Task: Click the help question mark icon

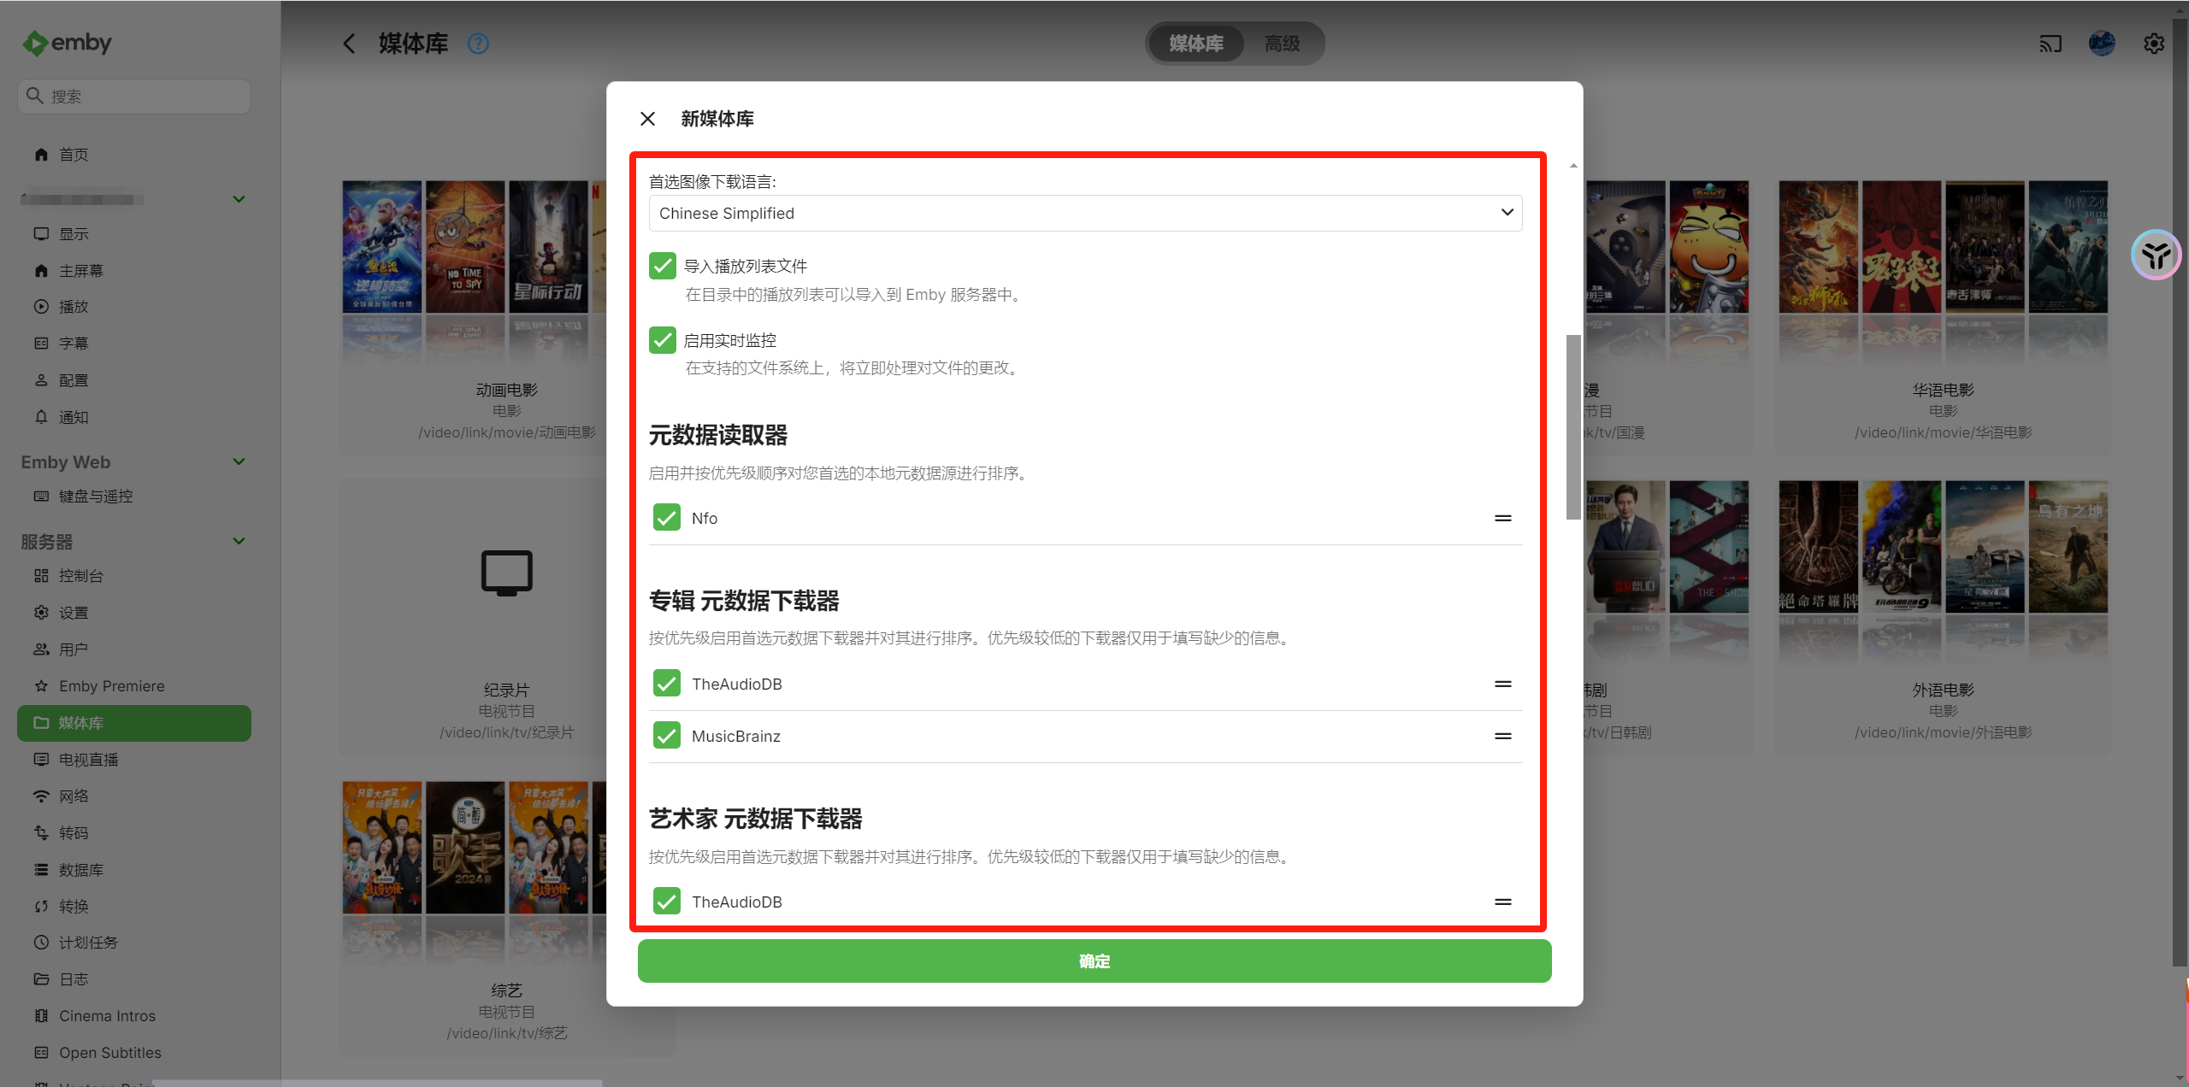Action: [478, 44]
